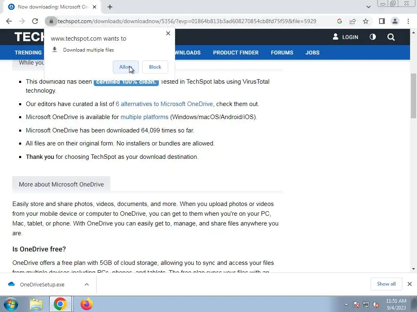Show all downloads
The image size is (417, 312).
point(386,284)
